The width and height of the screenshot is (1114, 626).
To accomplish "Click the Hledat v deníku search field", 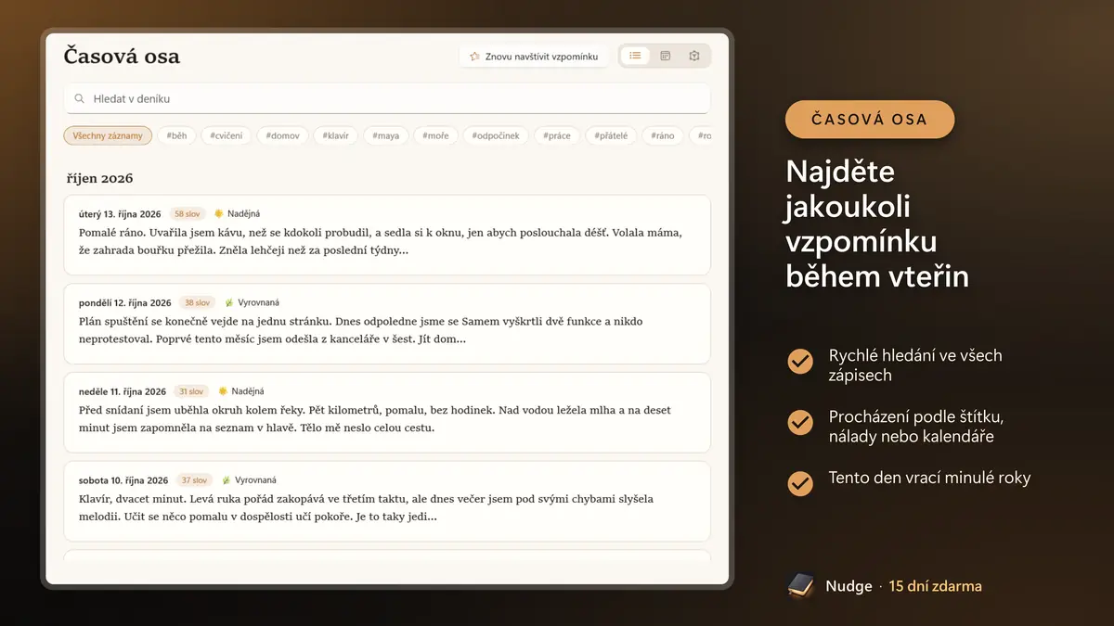I will (x=387, y=98).
